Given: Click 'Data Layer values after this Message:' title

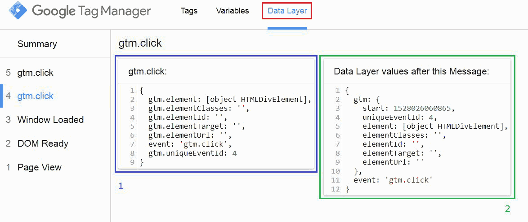Looking at the screenshot, I should pyautogui.click(x=411, y=72).
